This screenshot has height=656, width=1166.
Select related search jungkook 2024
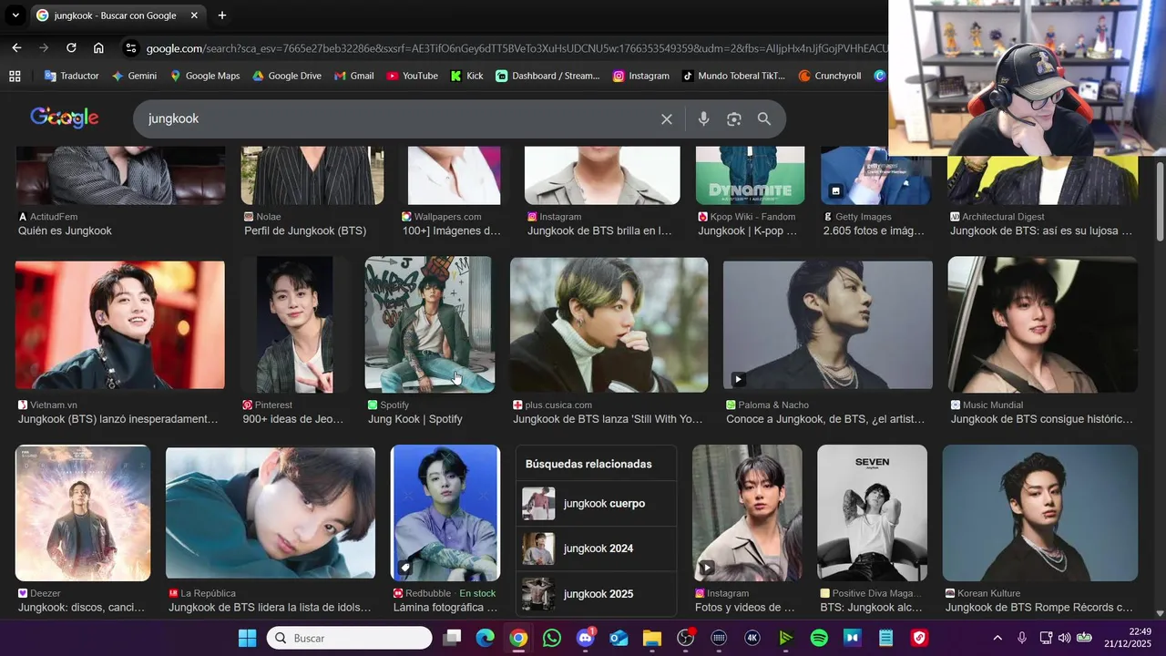[x=597, y=548]
